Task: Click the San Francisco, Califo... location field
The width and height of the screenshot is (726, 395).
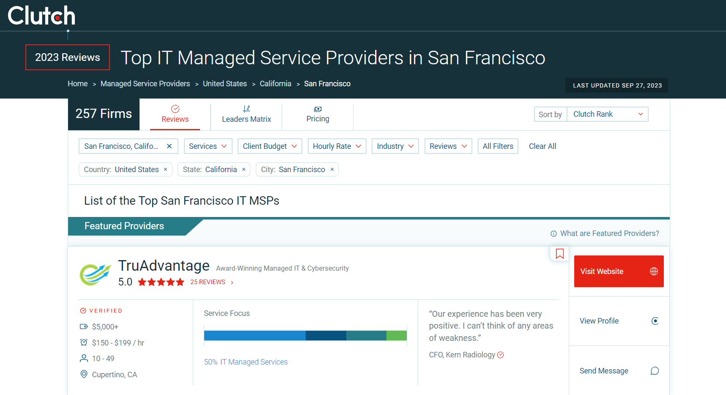Action: coord(129,146)
